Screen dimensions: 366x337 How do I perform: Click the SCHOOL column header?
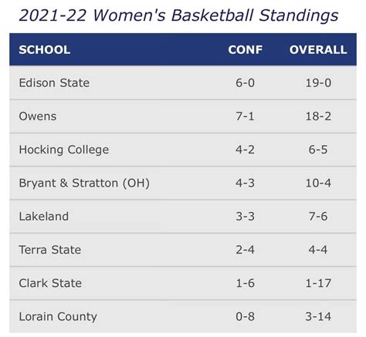point(45,49)
